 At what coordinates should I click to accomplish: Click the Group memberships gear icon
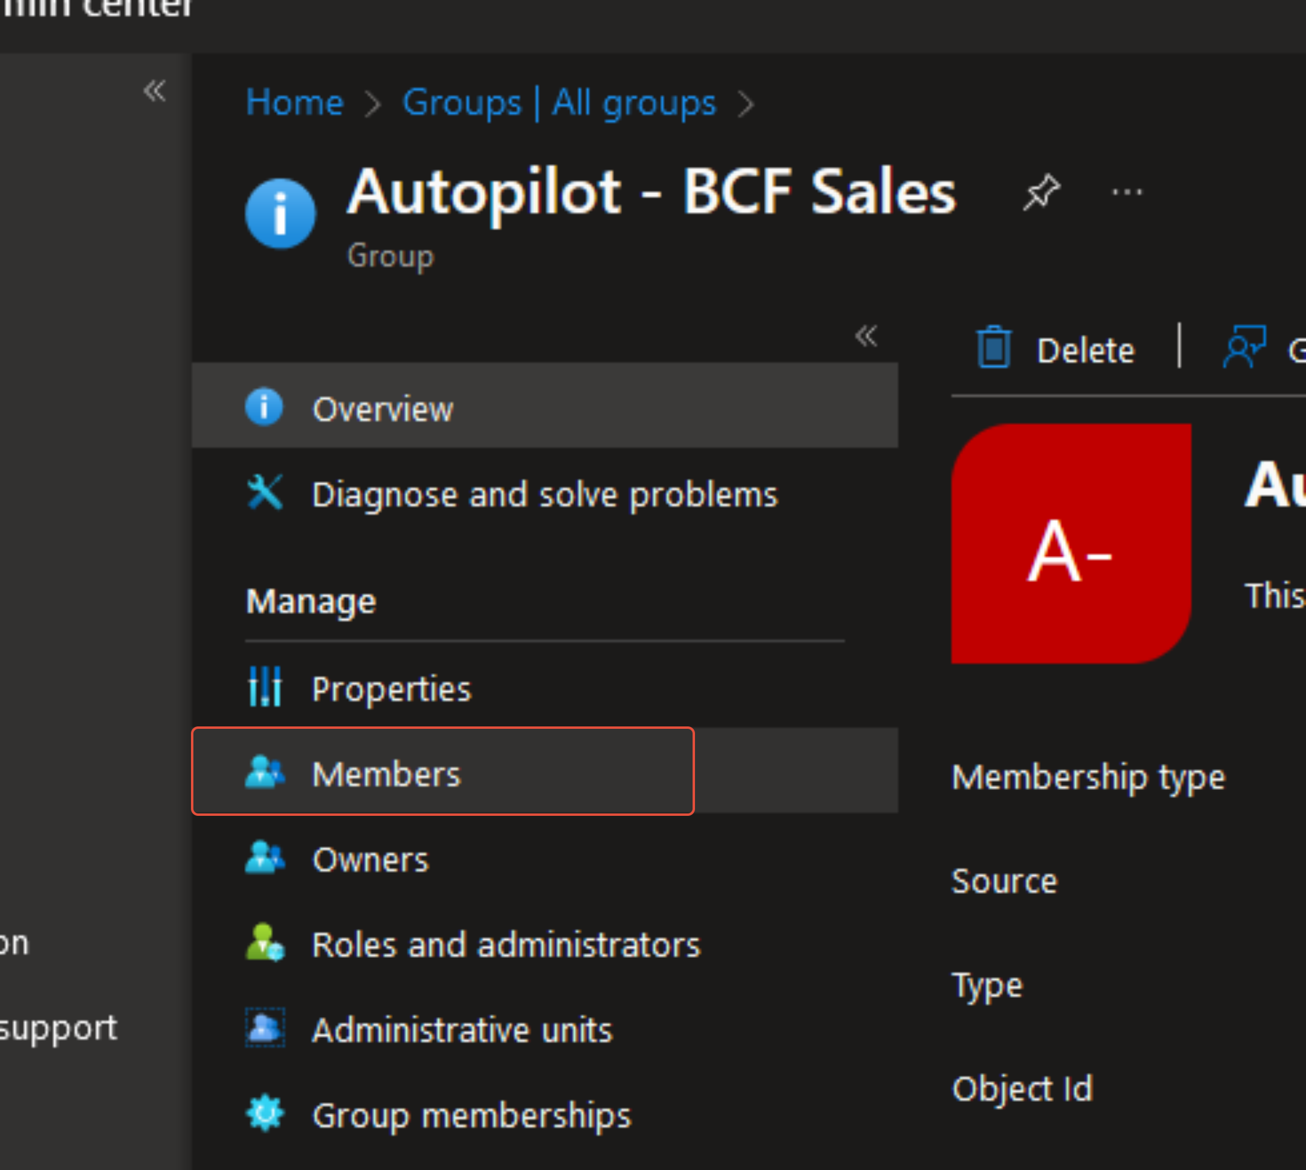pos(265,1114)
